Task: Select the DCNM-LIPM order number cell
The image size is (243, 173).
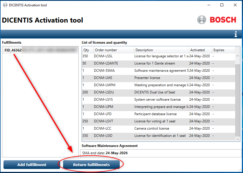Action: click(104, 107)
